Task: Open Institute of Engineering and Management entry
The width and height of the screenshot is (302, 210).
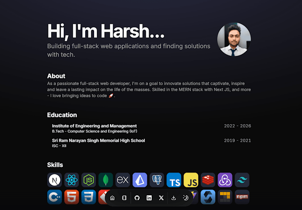Action: coord(94,126)
